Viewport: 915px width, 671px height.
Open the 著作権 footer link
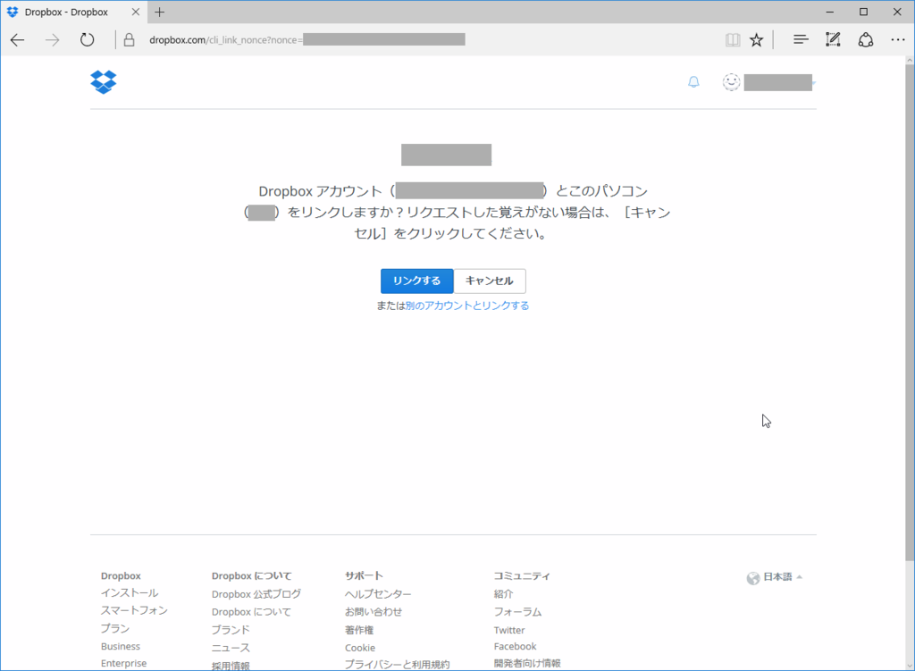(359, 630)
